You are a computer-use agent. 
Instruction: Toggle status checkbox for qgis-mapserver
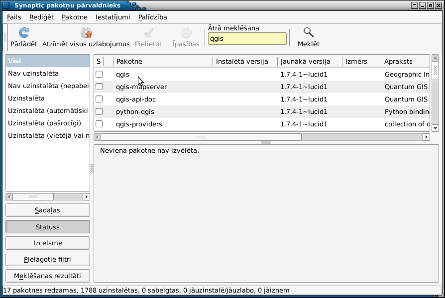pos(99,87)
